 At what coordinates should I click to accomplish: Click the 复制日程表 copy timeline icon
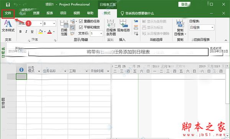click(180, 28)
